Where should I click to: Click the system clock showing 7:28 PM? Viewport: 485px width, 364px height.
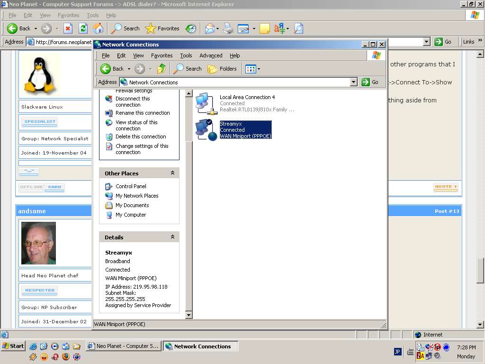(466, 347)
